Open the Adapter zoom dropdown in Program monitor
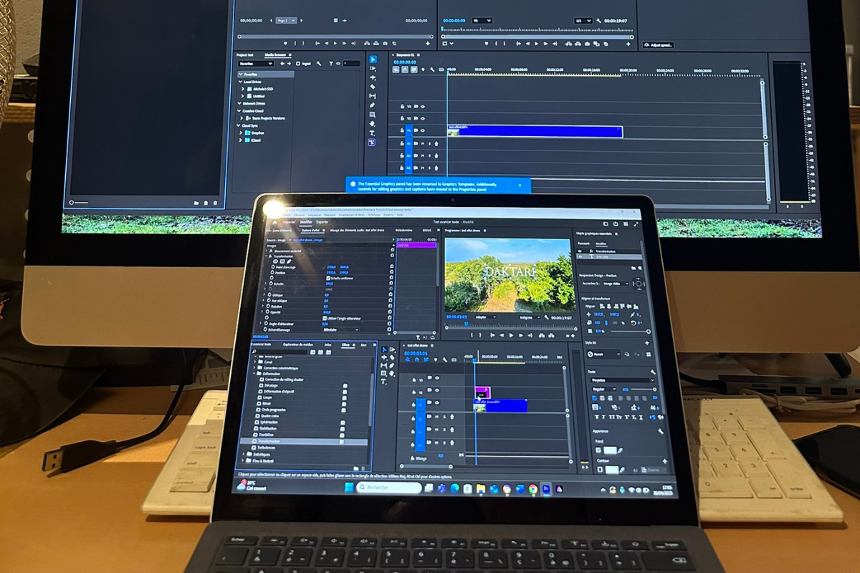Image resolution: width=860 pixels, height=573 pixels. 485,317
